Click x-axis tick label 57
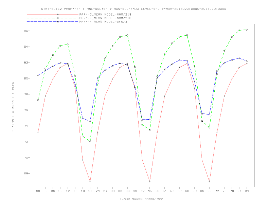The height and width of the screenshot is (208, 269). pos(180,191)
